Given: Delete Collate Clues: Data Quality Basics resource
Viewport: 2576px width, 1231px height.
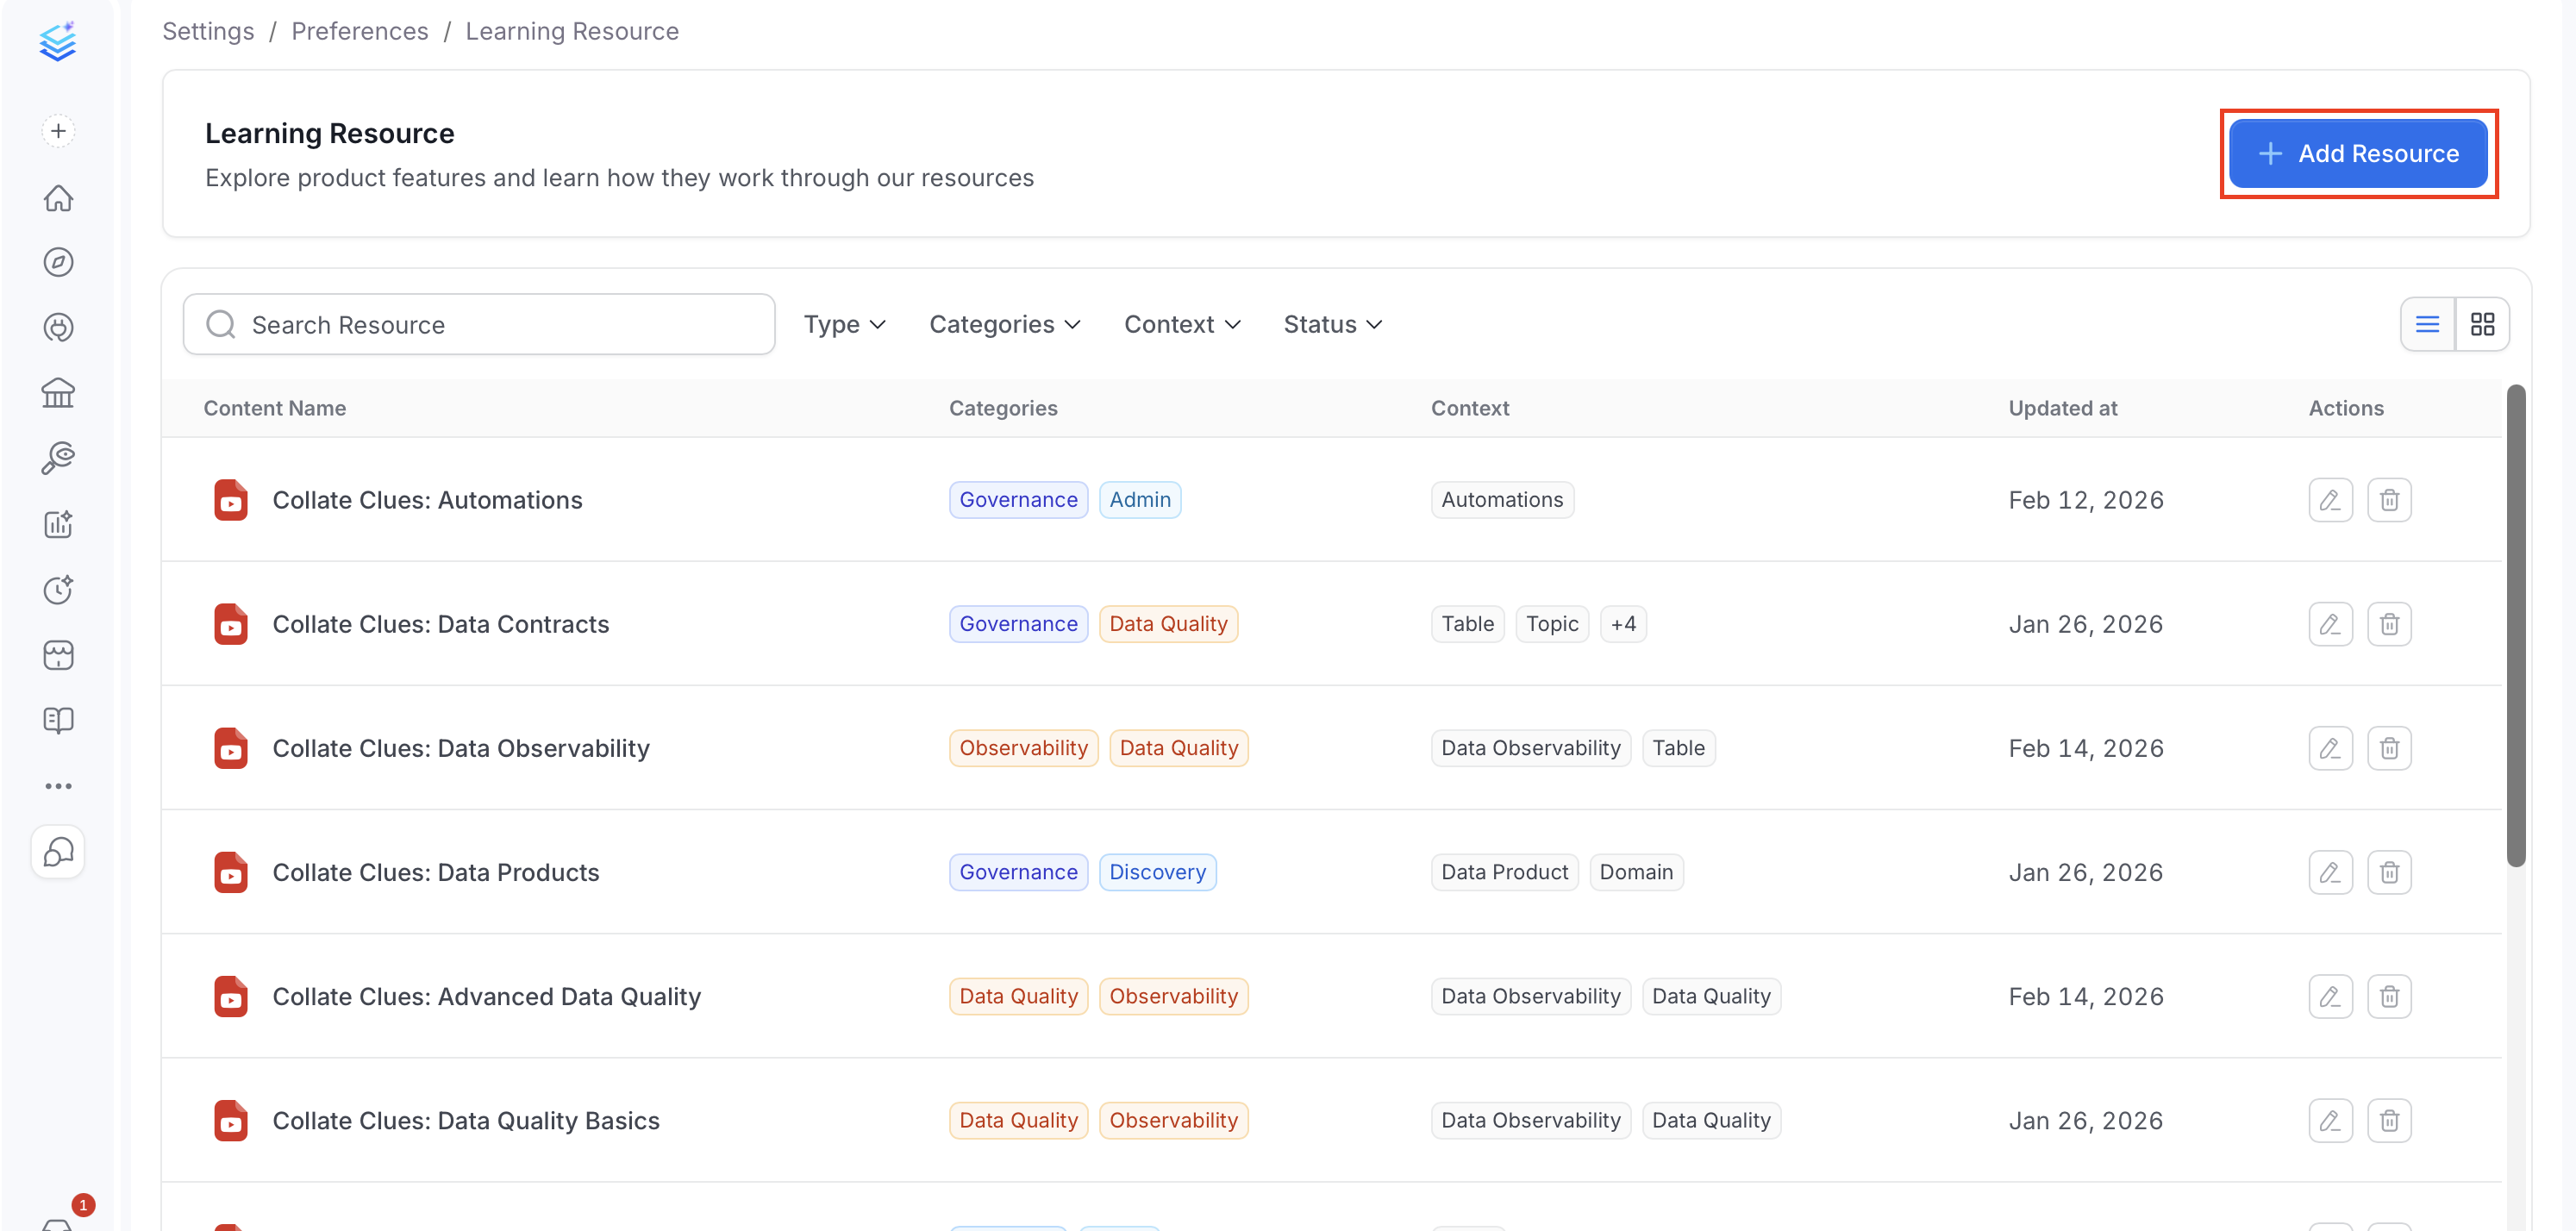Looking at the screenshot, I should 2389,1120.
